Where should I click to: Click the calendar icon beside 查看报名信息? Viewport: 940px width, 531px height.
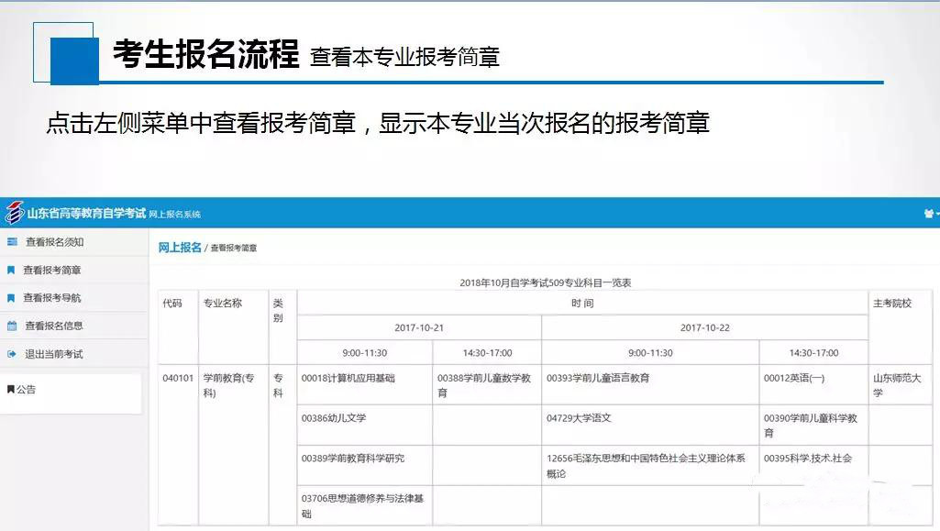12,325
